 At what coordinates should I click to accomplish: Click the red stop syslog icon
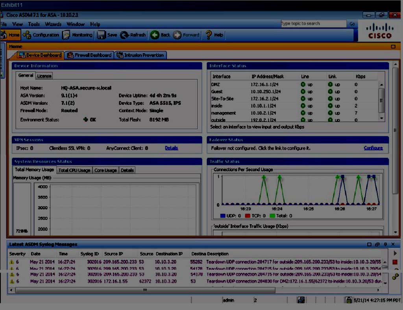(x=395, y=262)
